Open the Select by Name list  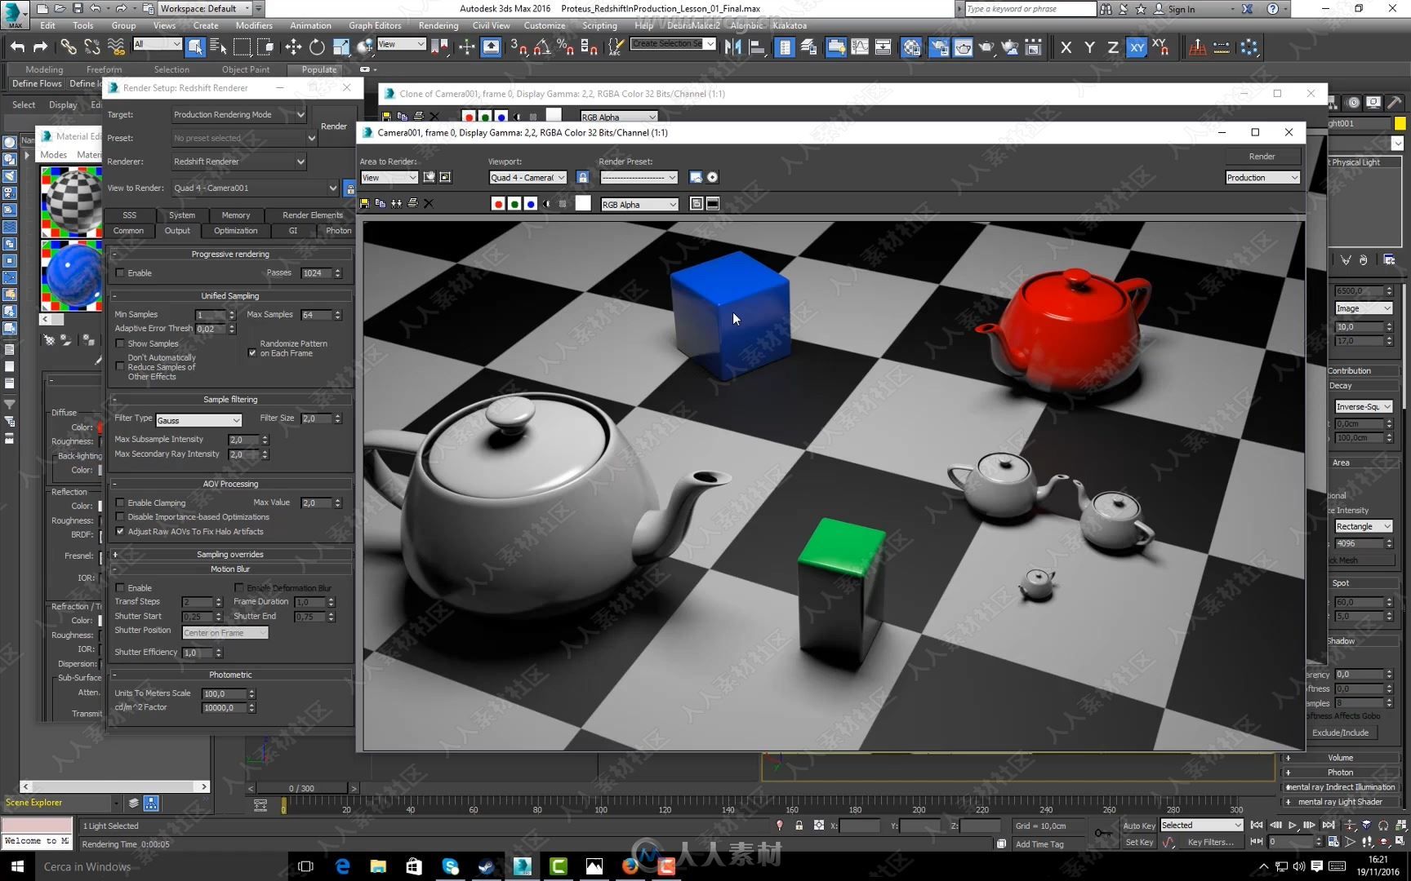tap(218, 47)
